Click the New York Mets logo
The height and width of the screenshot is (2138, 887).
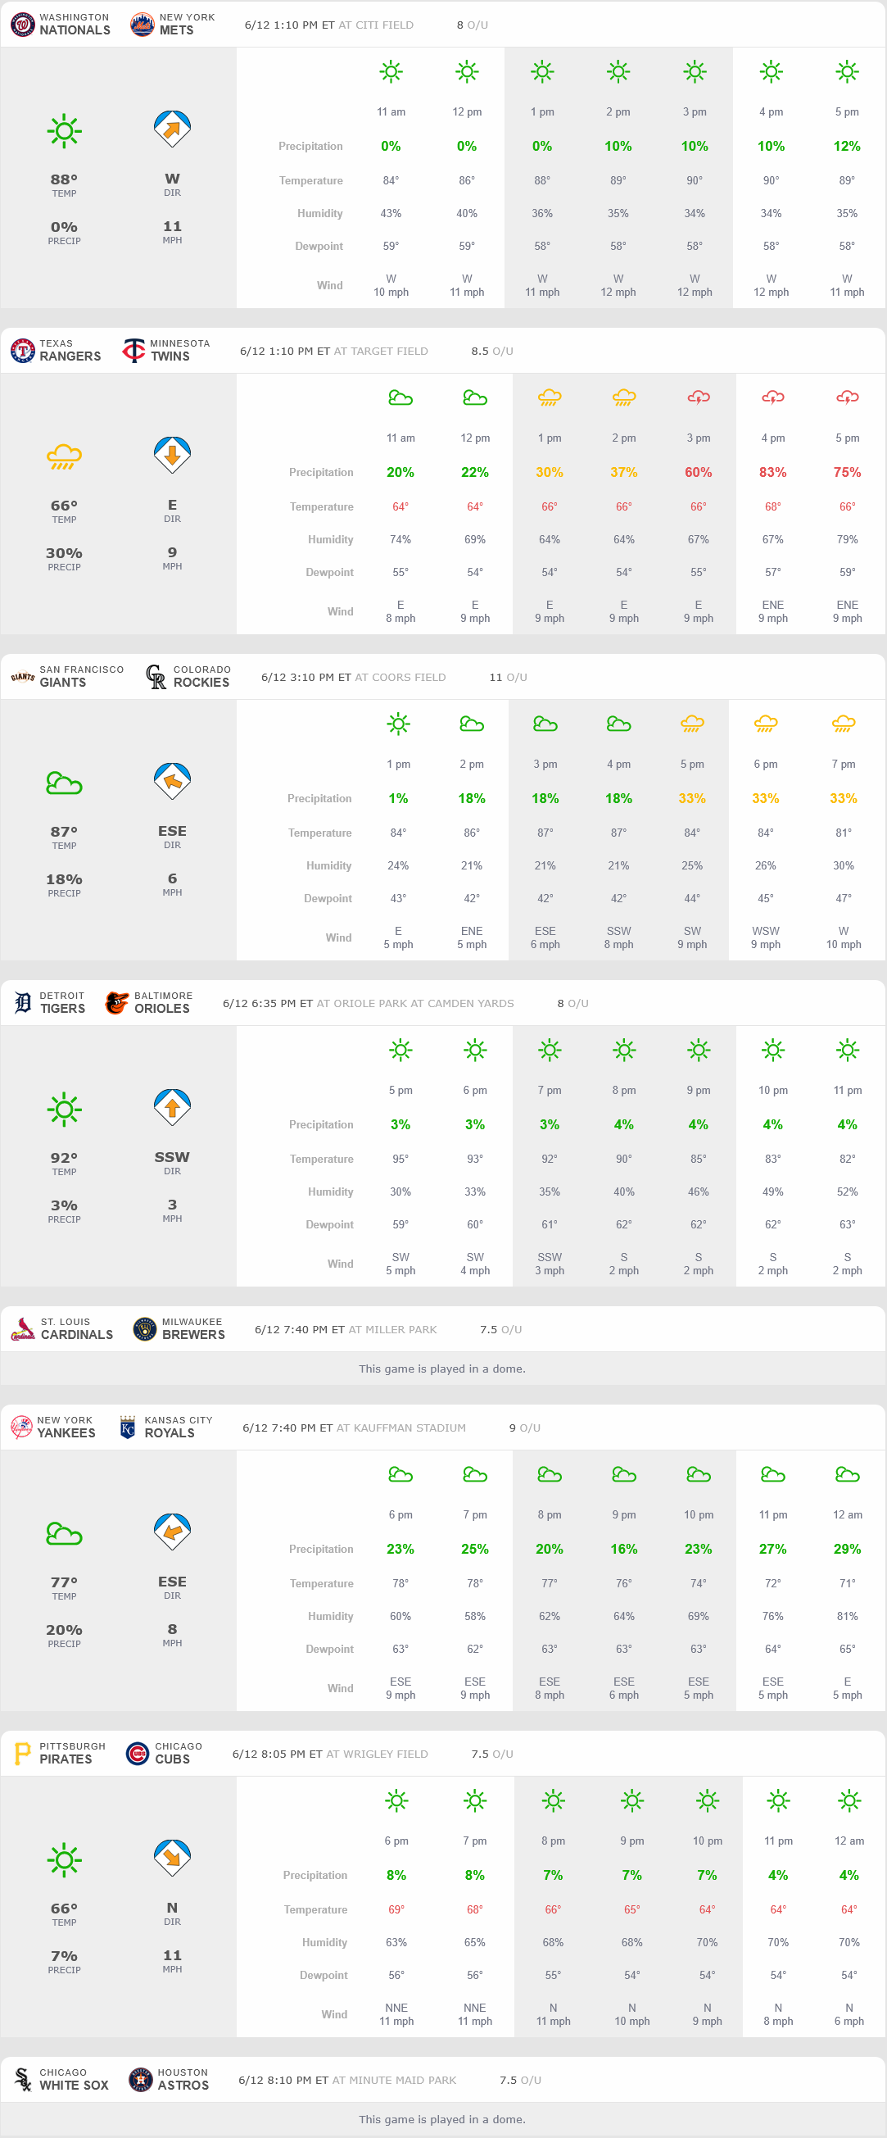[x=142, y=24]
